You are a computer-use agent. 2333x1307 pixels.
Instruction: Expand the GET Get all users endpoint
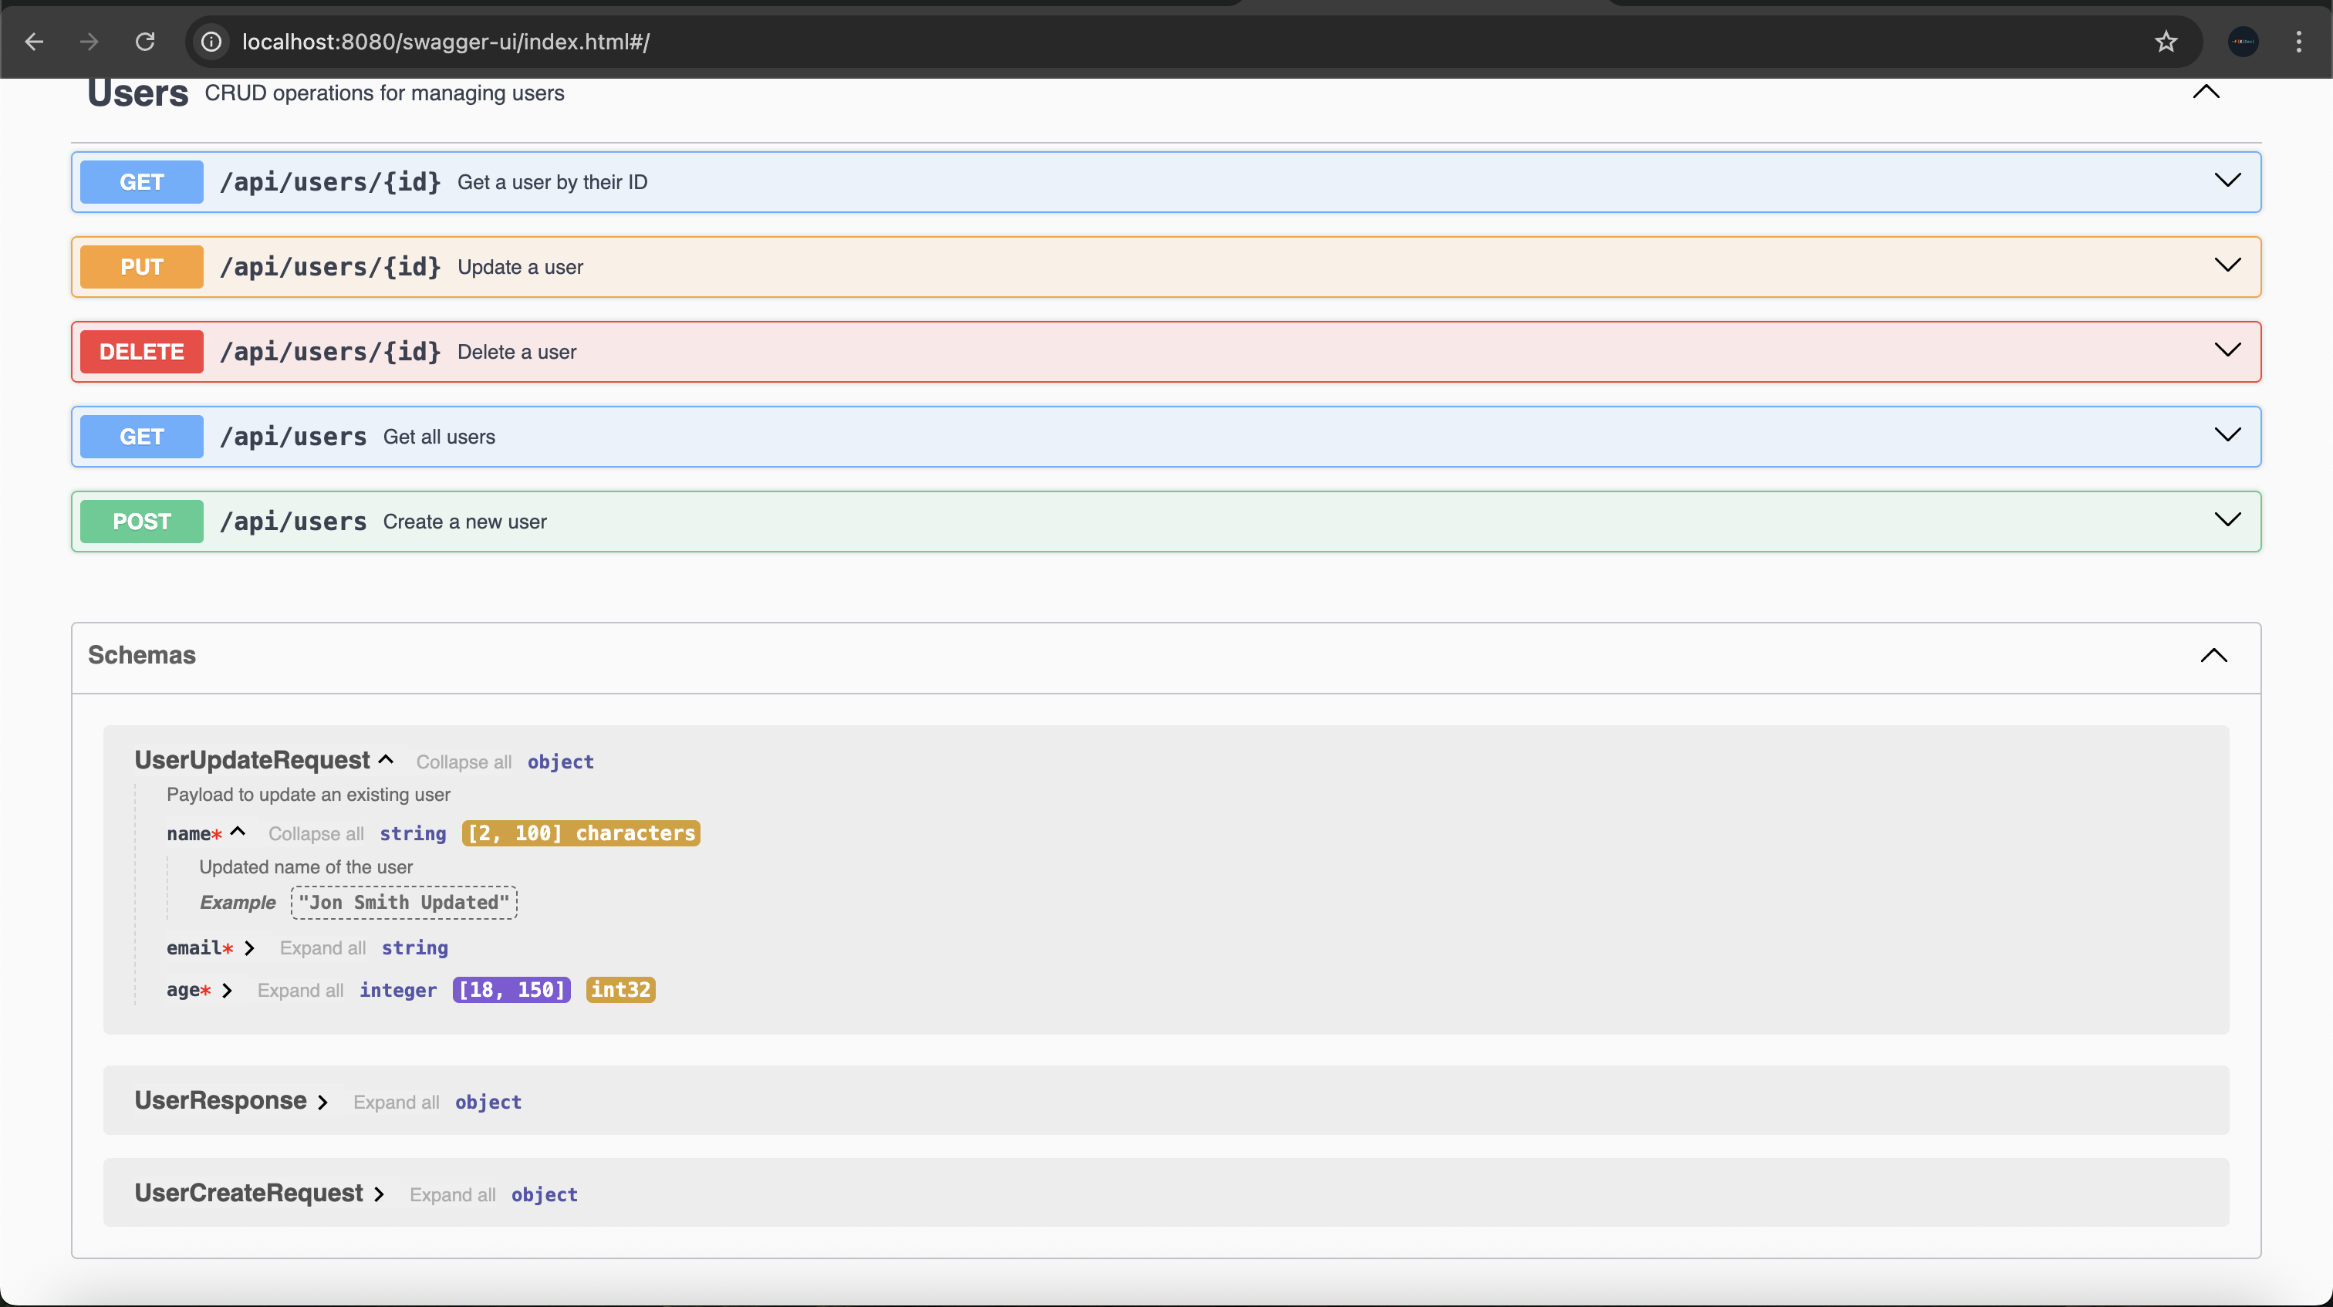point(2228,434)
